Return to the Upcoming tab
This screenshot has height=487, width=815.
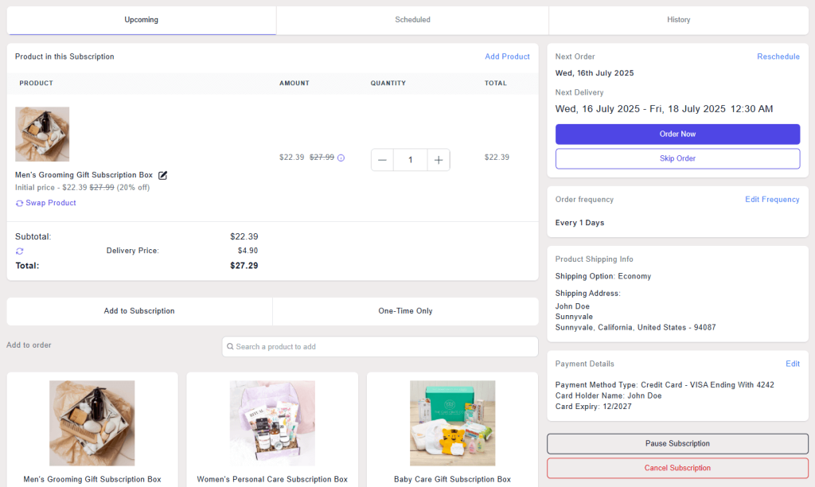tap(141, 19)
